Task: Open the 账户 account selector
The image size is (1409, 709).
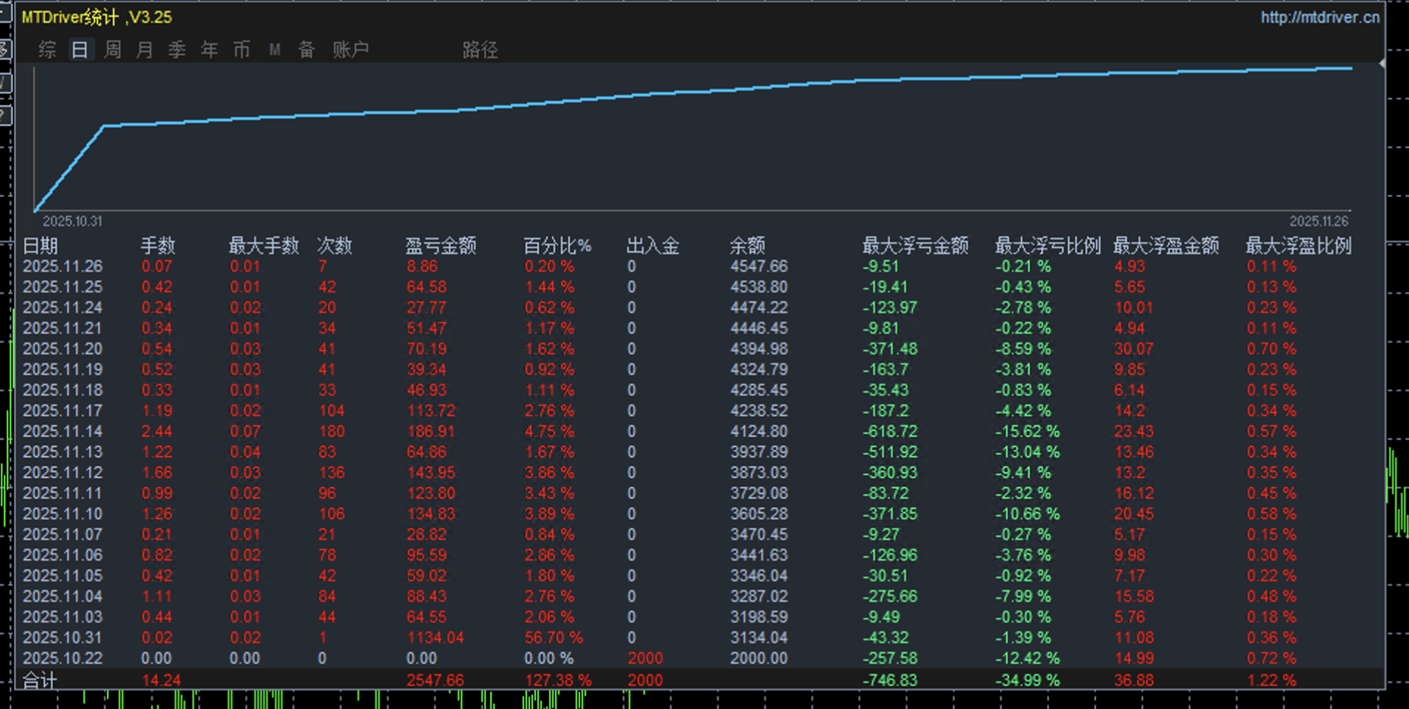Action: (x=352, y=50)
